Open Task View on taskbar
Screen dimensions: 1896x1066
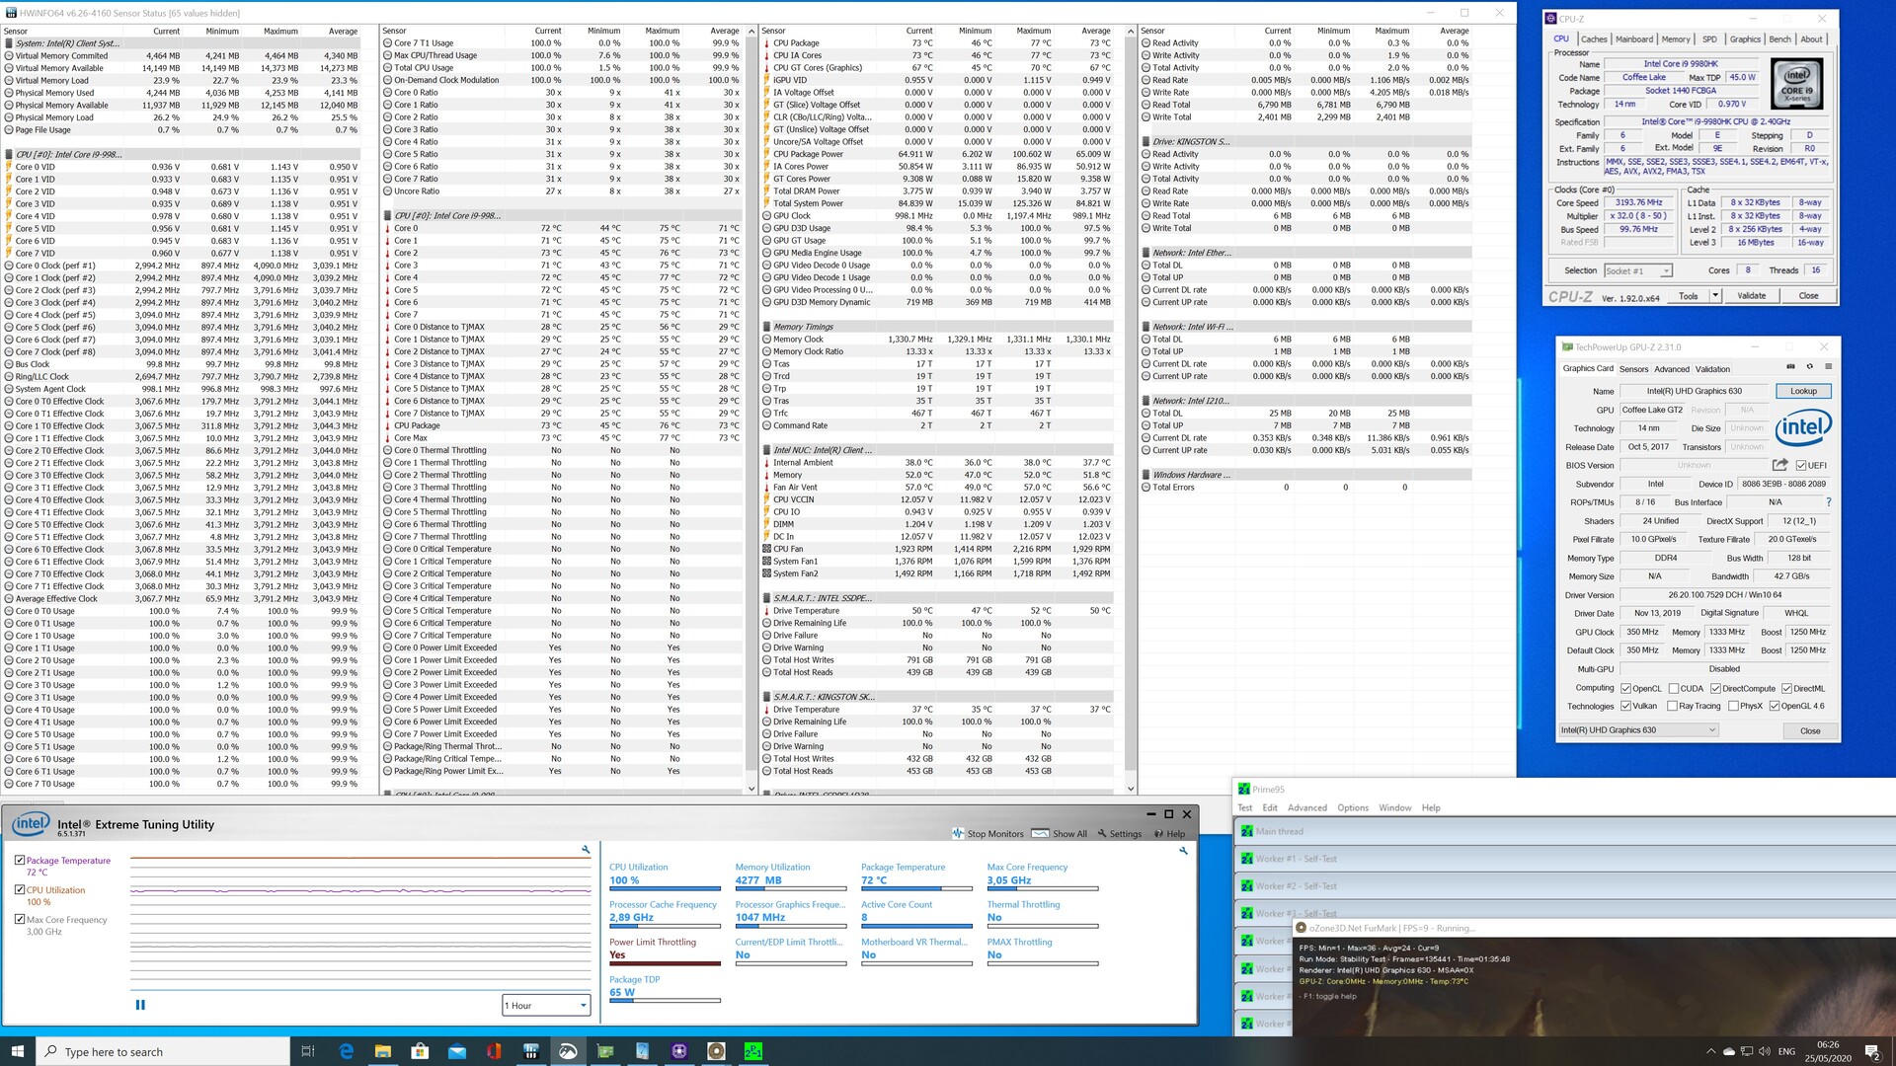click(307, 1051)
